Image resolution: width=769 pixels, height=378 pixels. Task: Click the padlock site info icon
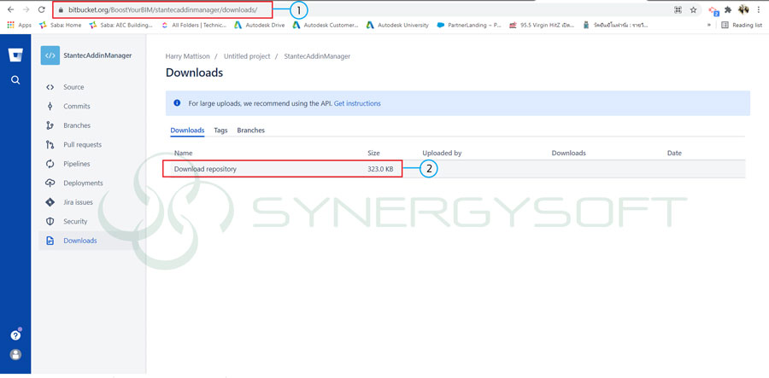click(x=61, y=9)
